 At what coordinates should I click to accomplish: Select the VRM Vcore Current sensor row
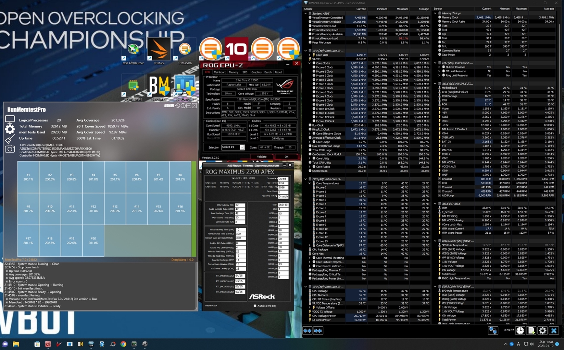pos(496,228)
